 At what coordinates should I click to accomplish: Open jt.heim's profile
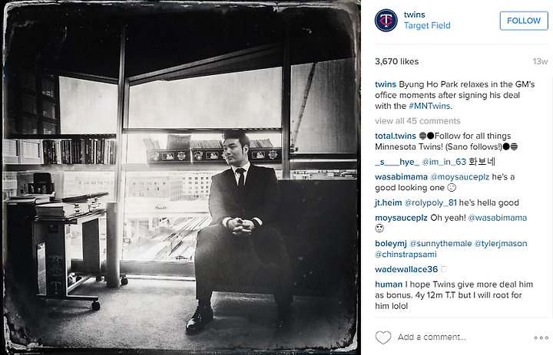[389, 203]
